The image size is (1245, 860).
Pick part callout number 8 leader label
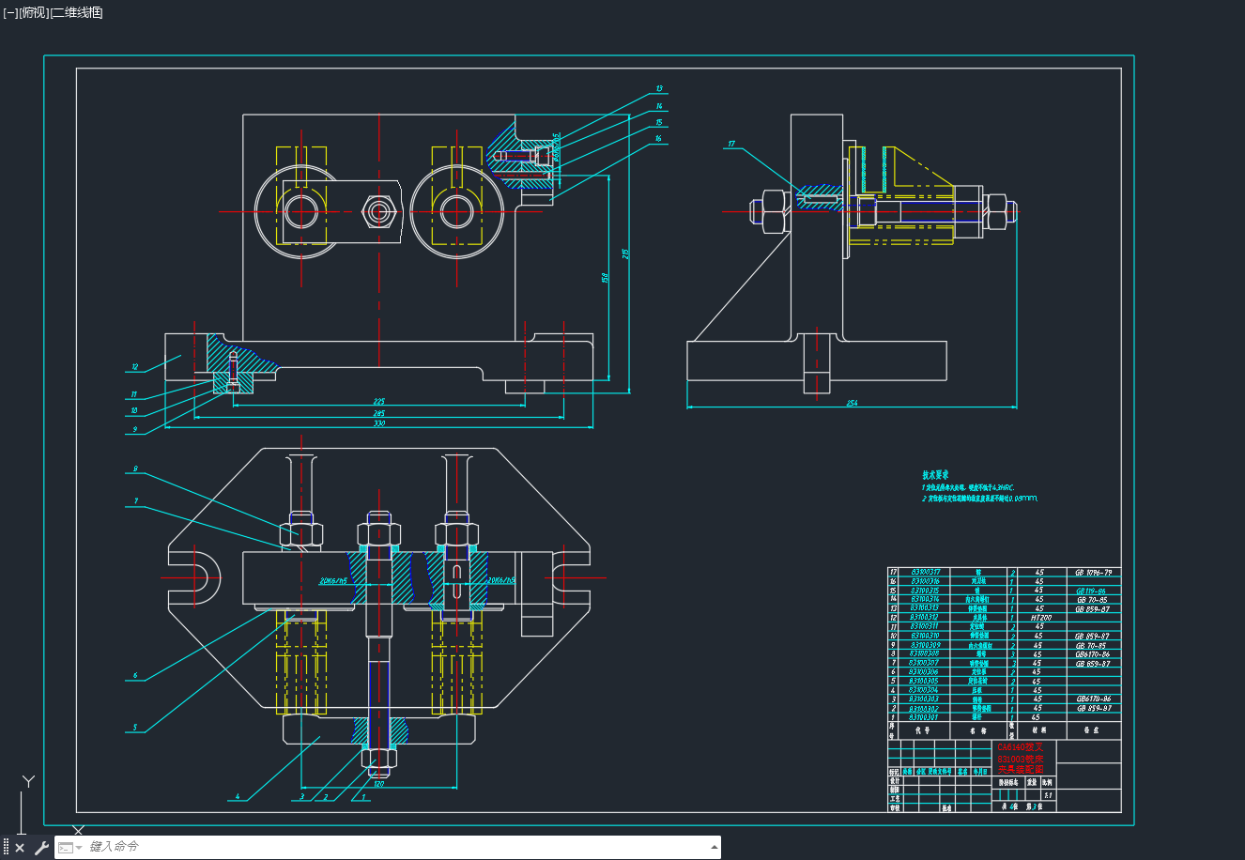[x=135, y=468]
